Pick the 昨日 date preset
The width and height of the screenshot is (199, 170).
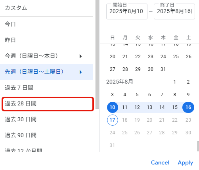(46, 40)
